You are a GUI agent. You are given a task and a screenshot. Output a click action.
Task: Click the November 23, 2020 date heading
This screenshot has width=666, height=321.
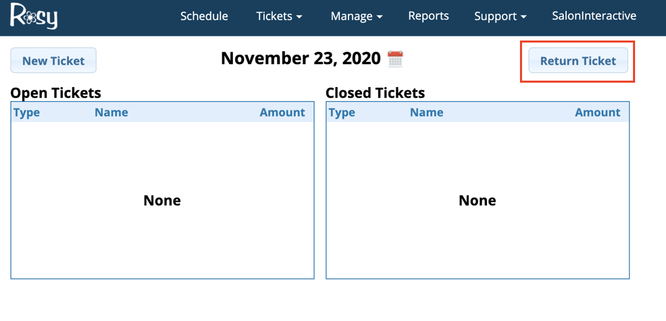[301, 59]
